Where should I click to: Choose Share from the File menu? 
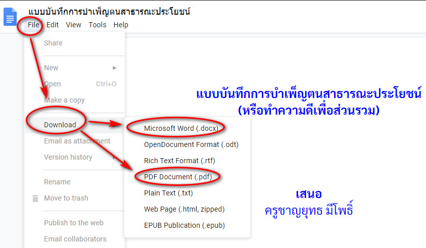click(53, 43)
